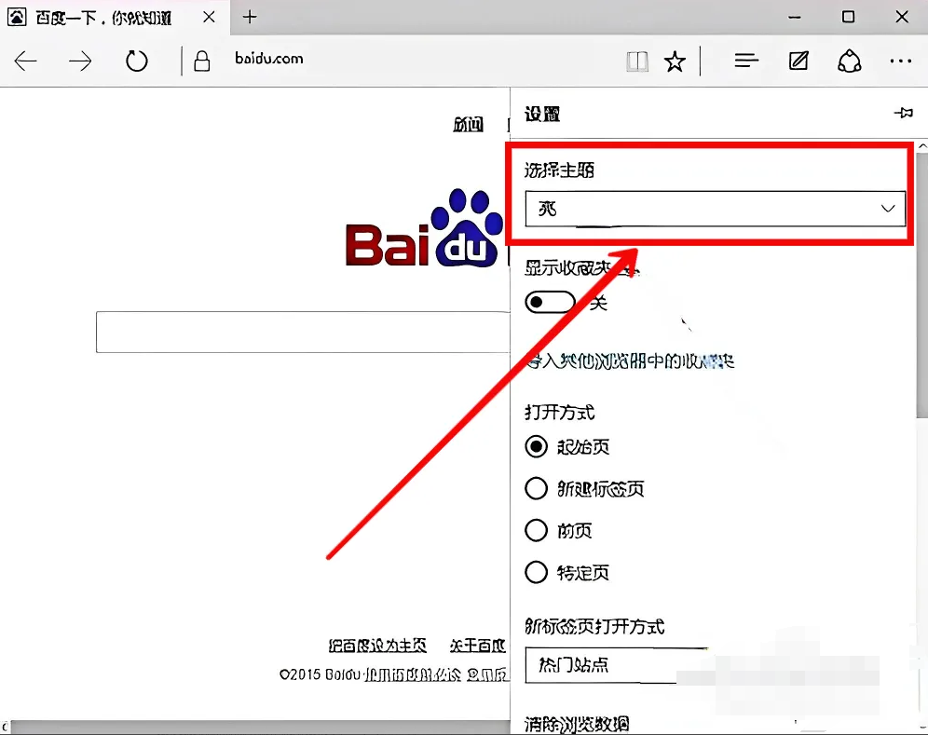
Task: Go back with the back arrow
Action: tap(25, 61)
